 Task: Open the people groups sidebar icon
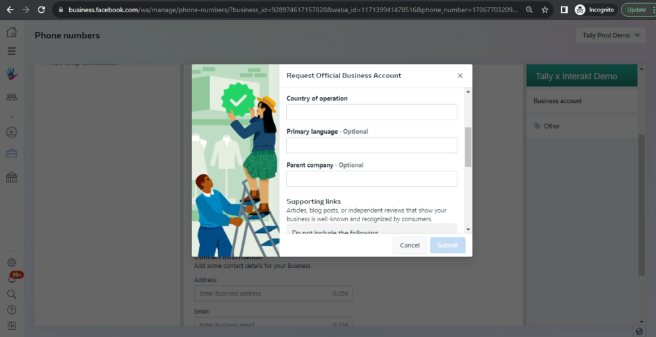tap(12, 97)
